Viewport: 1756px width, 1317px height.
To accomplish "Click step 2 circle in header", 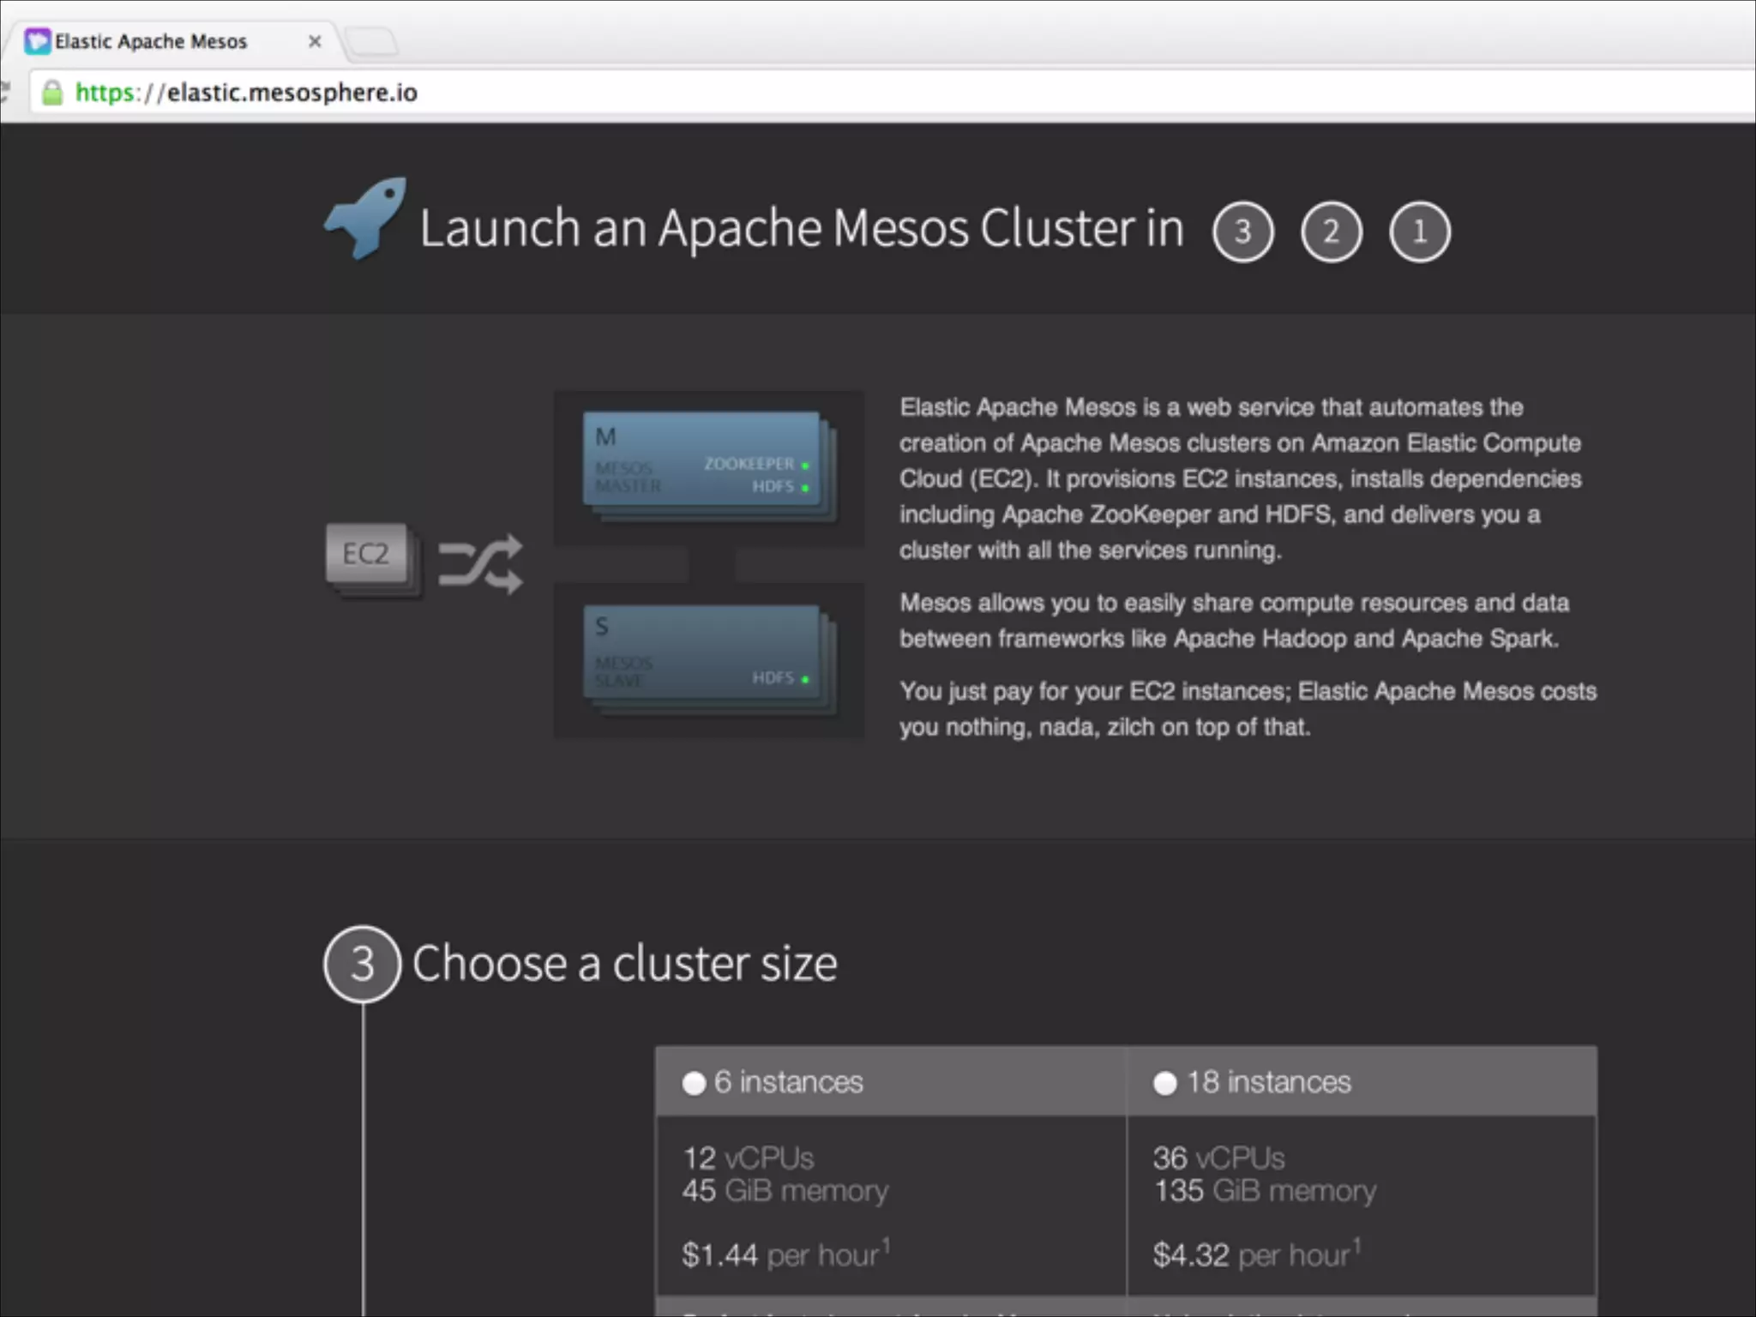I will pyautogui.click(x=1331, y=232).
